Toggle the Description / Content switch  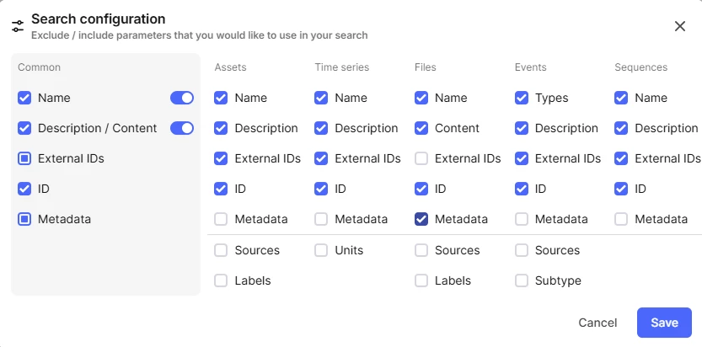click(182, 128)
